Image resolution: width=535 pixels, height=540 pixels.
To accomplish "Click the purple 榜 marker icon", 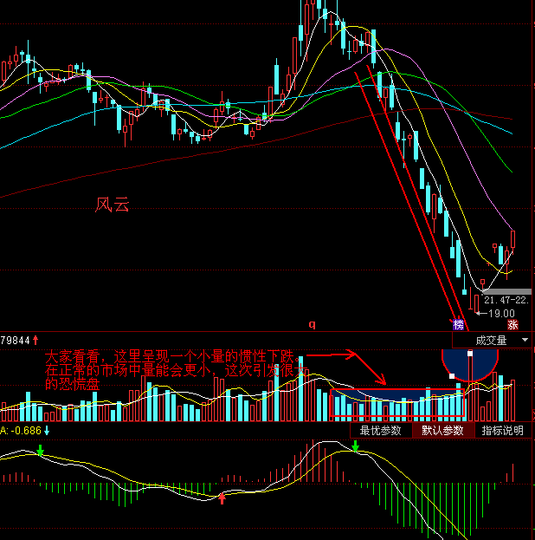I will click(458, 324).
